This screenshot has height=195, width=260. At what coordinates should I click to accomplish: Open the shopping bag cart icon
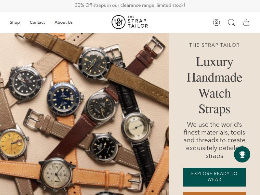coord(246,22)
